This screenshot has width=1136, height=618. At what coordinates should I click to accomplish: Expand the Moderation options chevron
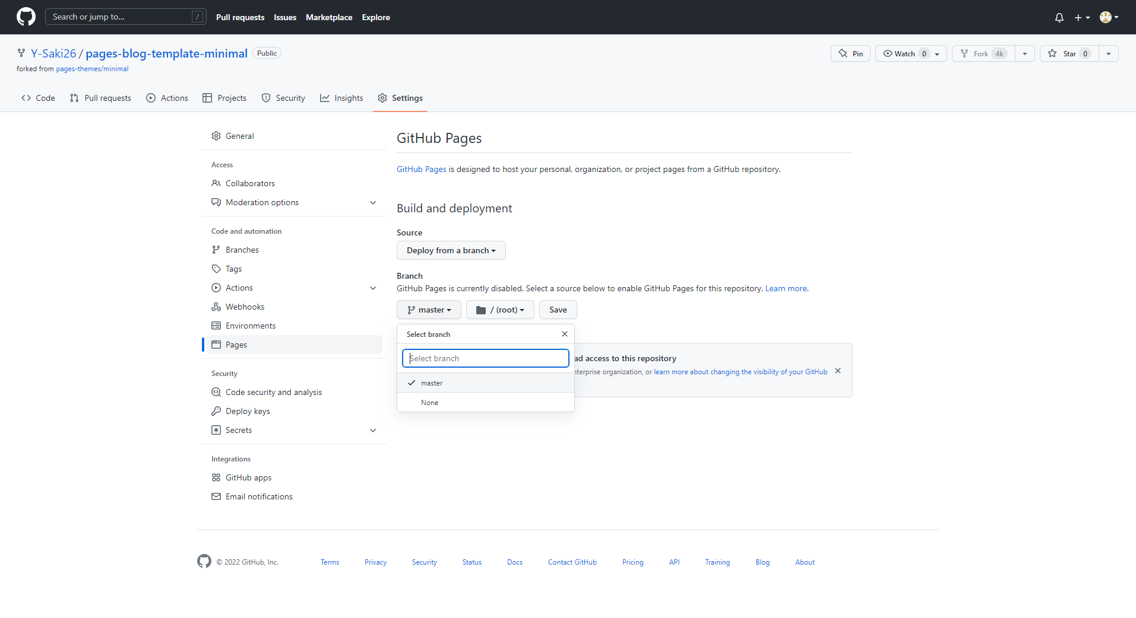point(373,202)
